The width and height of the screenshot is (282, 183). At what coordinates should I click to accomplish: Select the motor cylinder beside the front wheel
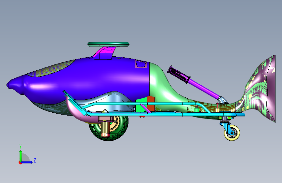(105, 129)
